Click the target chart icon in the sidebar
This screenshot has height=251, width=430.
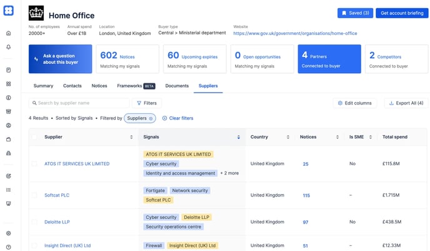pyautogui.click(x=9, y=176)
